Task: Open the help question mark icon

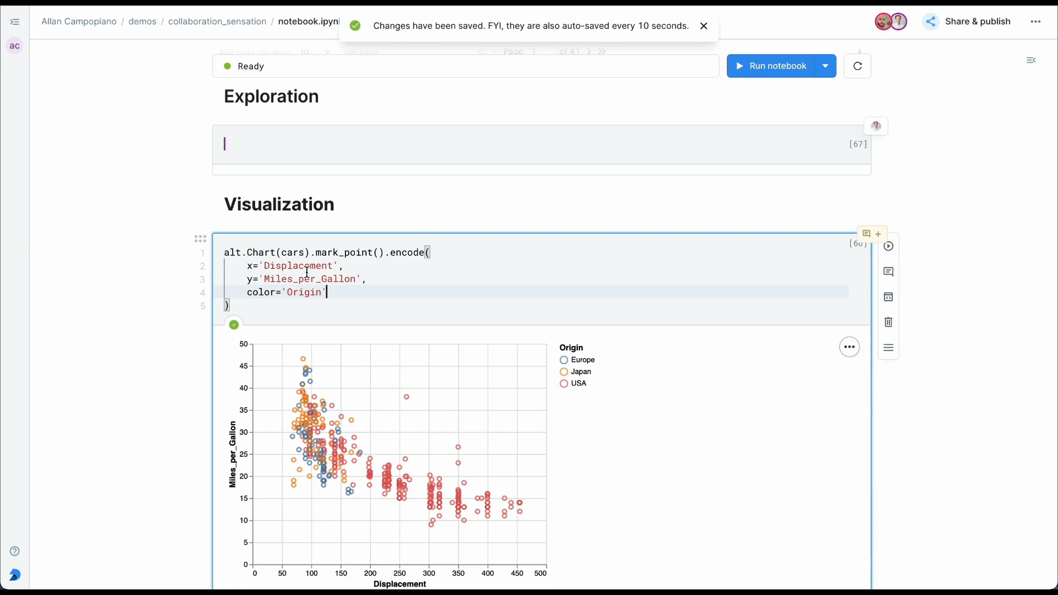Action: 15,551
